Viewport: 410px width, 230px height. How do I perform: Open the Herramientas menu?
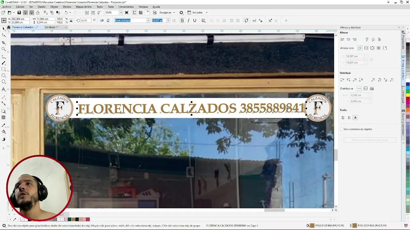click(x=126, y=7)
